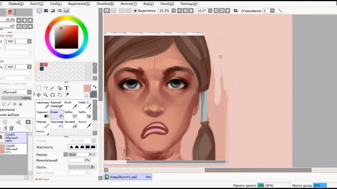This screenshot has height=189, width=337.
Task: Choose the SelPen selection pen preset
Action: 71,114
